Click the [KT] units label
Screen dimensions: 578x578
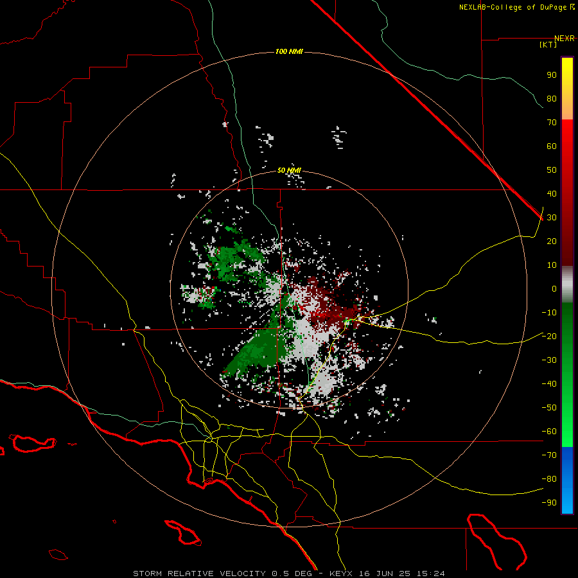click(x=548, y=44)
